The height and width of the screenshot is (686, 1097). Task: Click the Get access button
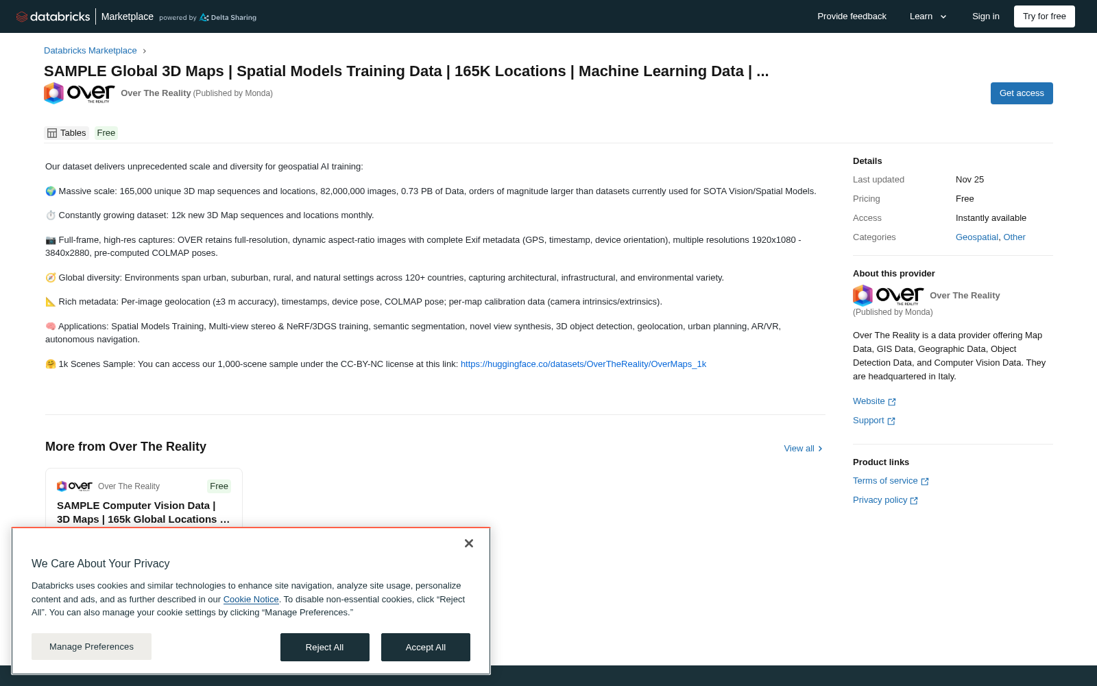(x=1022, y=93)
